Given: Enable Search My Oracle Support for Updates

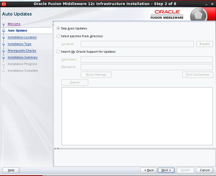Looking at the screenshot, I should (x=58, y=52).
